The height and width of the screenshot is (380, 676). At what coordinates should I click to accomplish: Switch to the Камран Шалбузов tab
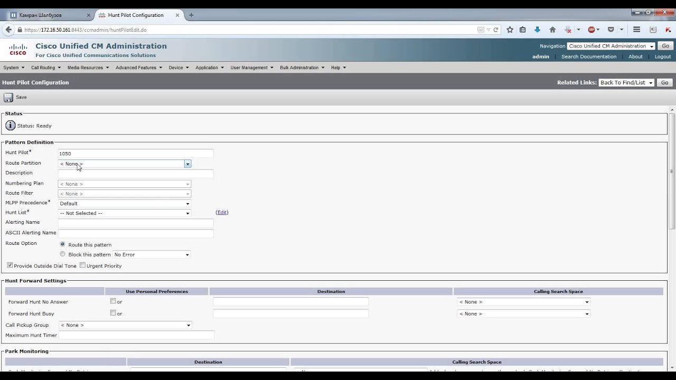tap(51, 15)
